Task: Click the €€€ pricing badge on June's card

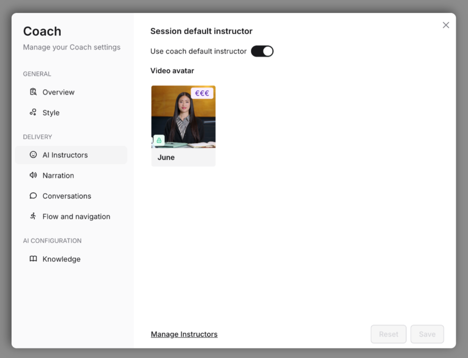Action: [x=202, y=93]
